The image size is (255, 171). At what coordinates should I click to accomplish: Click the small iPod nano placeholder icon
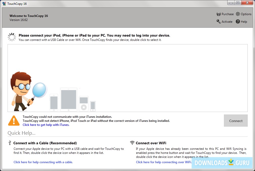93,106
